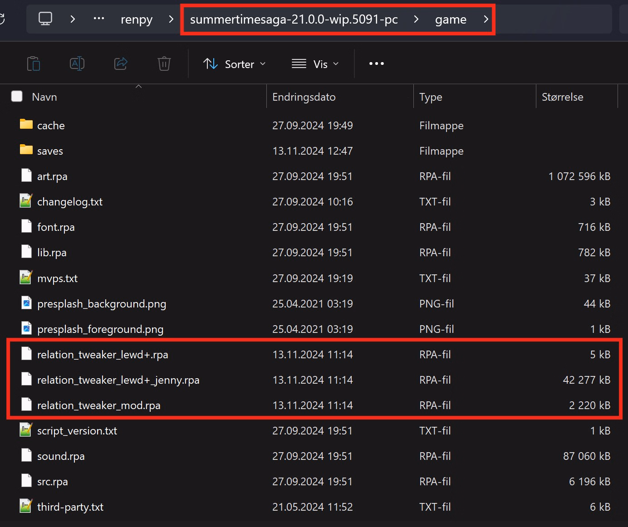Click the Rename icon in toolbar
Image resolution: width=628 pixels, height=527 pixels.
pyautogui.click(x=77, y=63)
